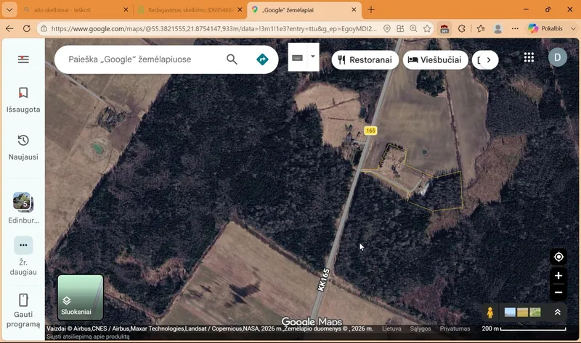This screenshot has height=343, width=581.
Task: Open a new browser tab
Action: tap(371, 10)
